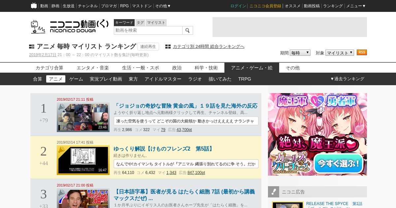Click the 生放送 link in top bar

pos(69,6)
